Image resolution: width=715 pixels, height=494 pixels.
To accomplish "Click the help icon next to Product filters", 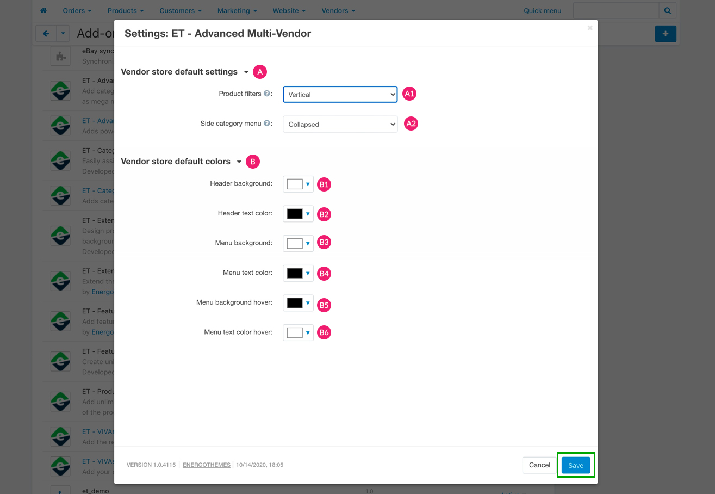I will point(267,94).
